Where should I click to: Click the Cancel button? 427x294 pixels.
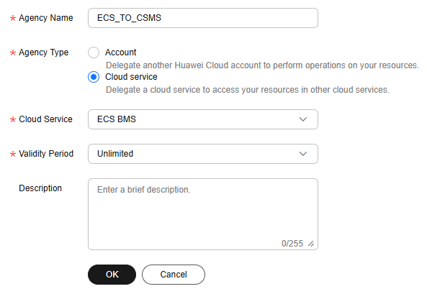(x=174, y=275)
